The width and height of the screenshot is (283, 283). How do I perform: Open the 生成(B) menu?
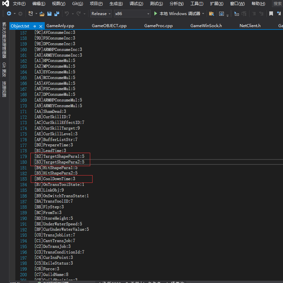pos(116,4)
